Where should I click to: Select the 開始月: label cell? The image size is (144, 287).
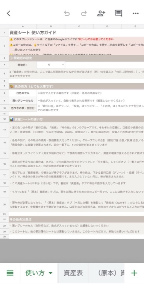tap(23, 65)
